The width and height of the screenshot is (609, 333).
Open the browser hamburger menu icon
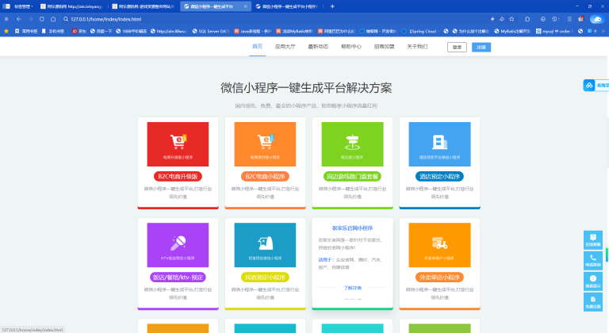pyautogui.click(x=569, y=19)
